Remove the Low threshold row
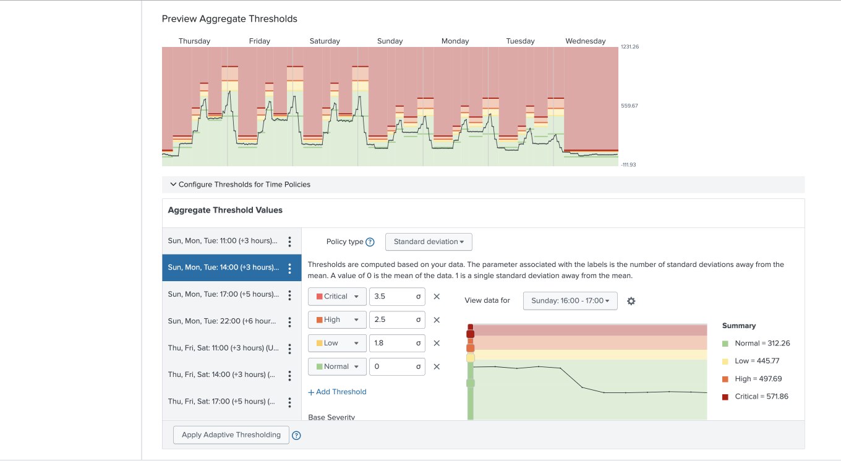Screen dimensions: 841x461 tap(437, 343)
